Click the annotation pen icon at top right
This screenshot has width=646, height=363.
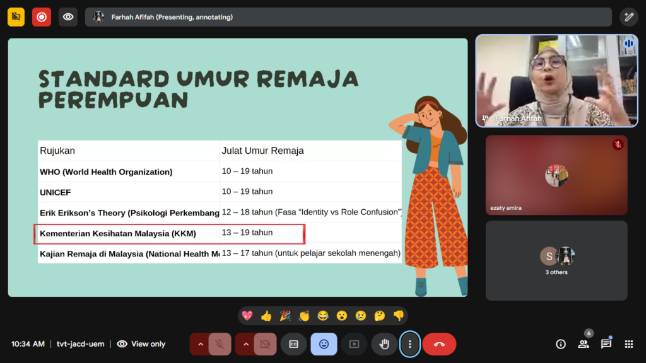tap(629, 17)
